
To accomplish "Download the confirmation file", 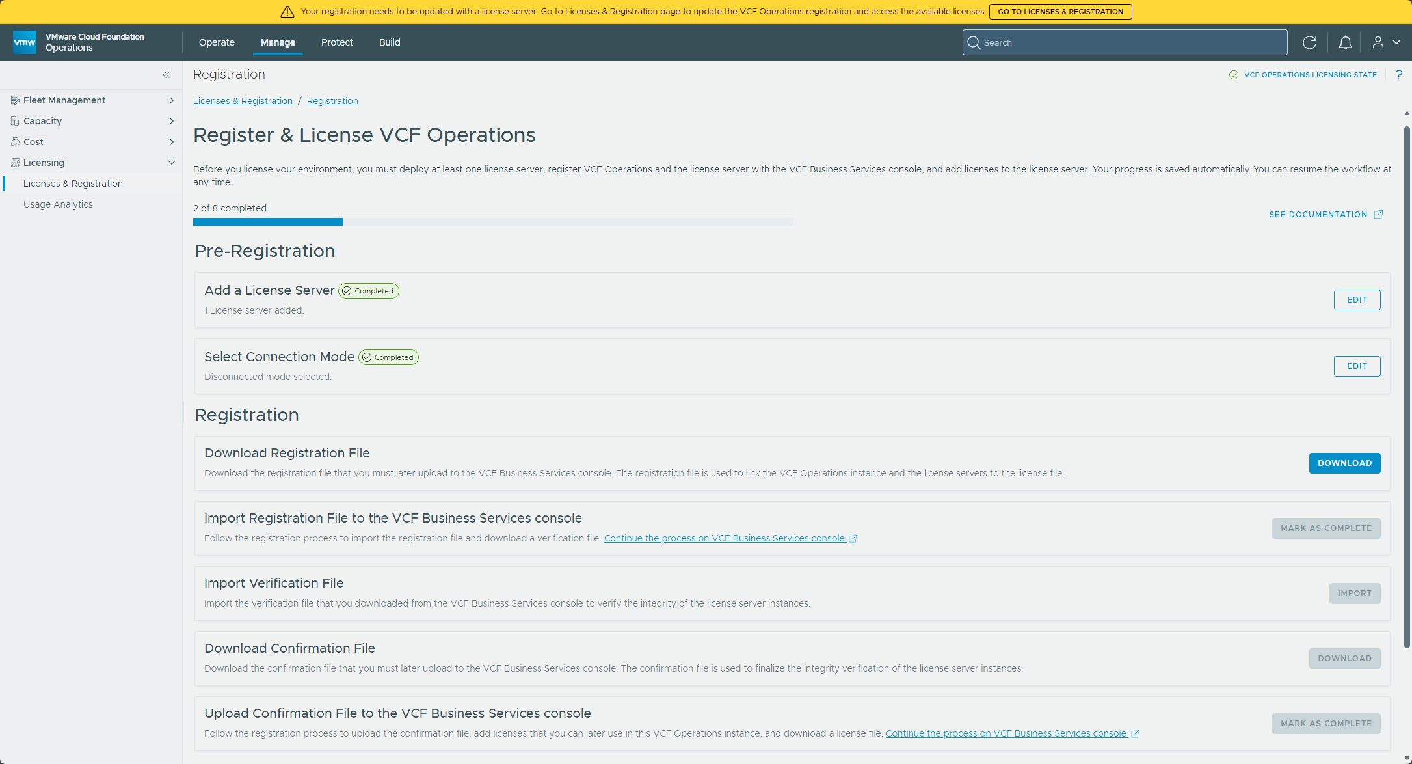I will tap(1344, 659).
